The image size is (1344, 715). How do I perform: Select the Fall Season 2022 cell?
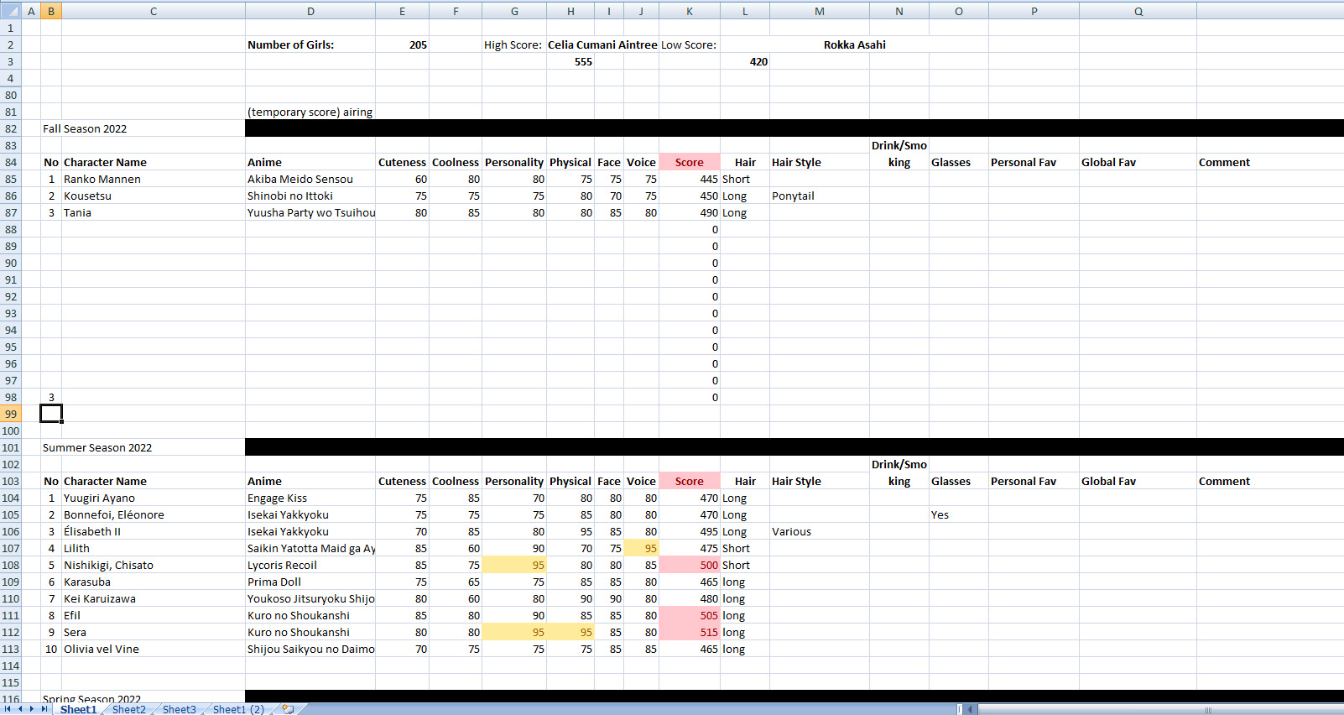point(85,128)
